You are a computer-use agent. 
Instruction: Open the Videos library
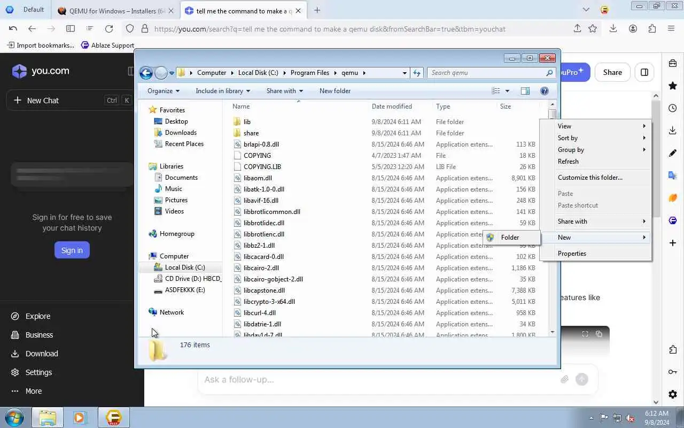pos(174,211)
